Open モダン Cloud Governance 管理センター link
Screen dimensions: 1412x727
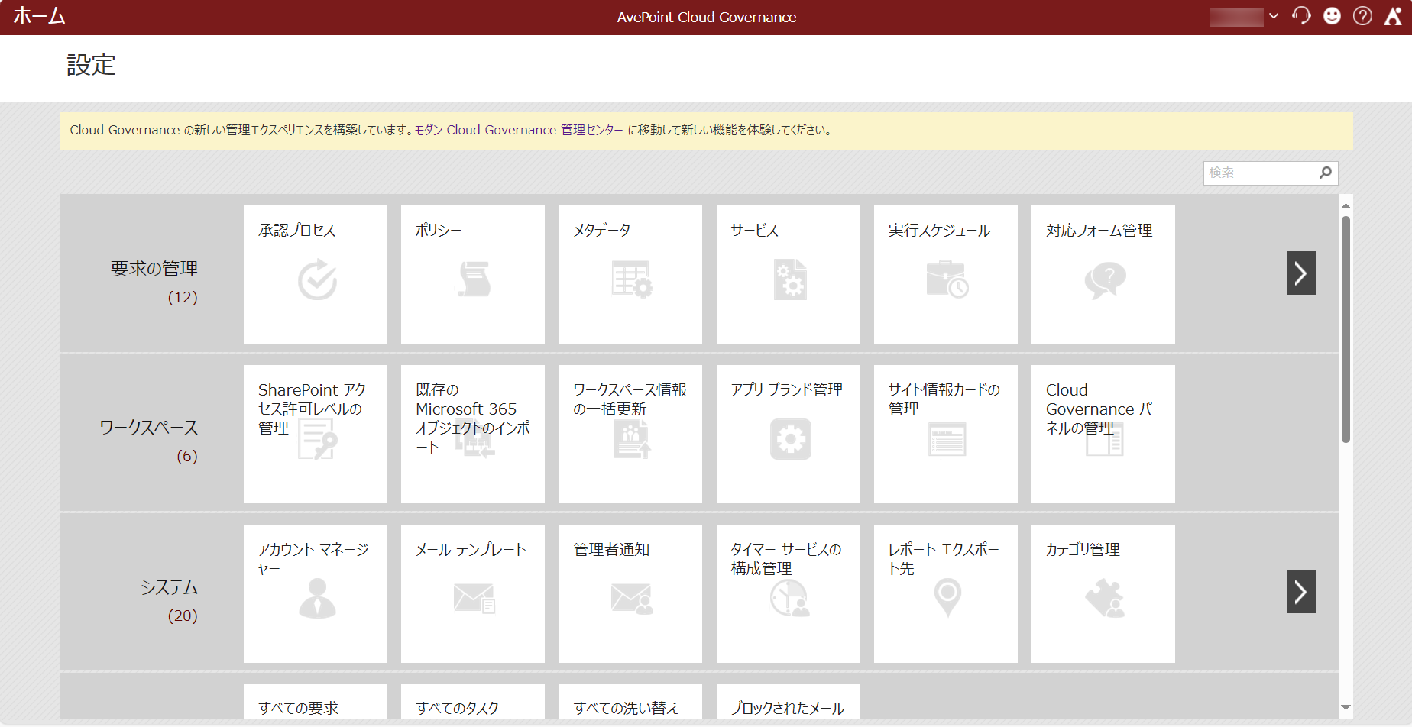[519, 130]
